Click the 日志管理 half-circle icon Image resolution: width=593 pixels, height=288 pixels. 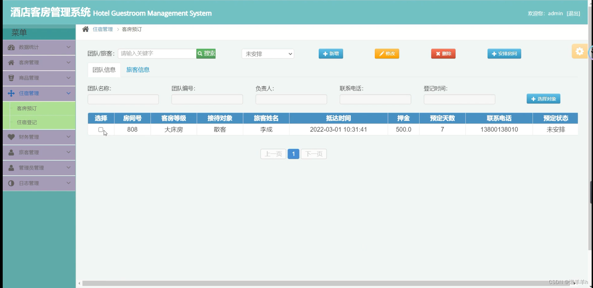pos(11,183)
